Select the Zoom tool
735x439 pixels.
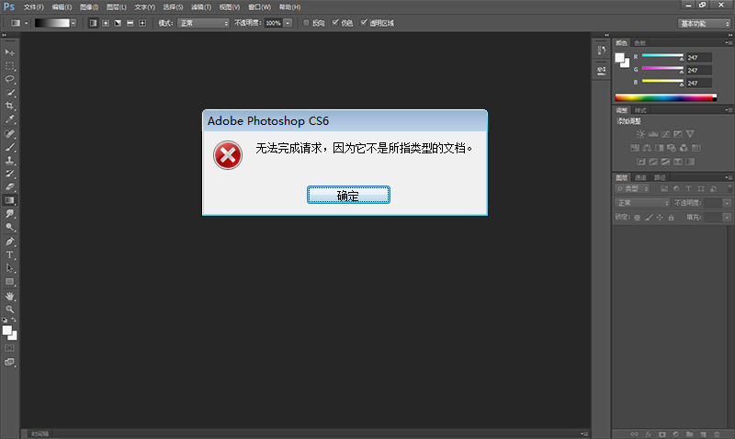click(x=9, y=310)
